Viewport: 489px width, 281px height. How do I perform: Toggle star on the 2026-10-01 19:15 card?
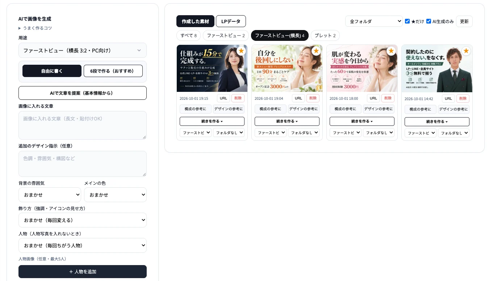(x=241, y=51)
